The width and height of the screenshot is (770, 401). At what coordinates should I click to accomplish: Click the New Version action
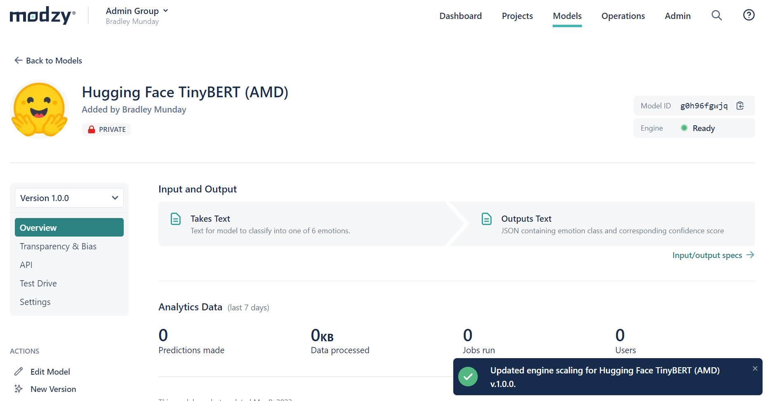click(x=45, y=389)
